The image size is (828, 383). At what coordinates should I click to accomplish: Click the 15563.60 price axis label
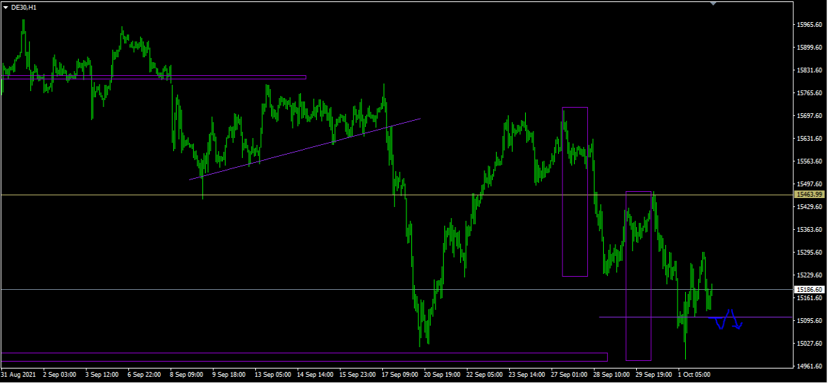point(809,161)
